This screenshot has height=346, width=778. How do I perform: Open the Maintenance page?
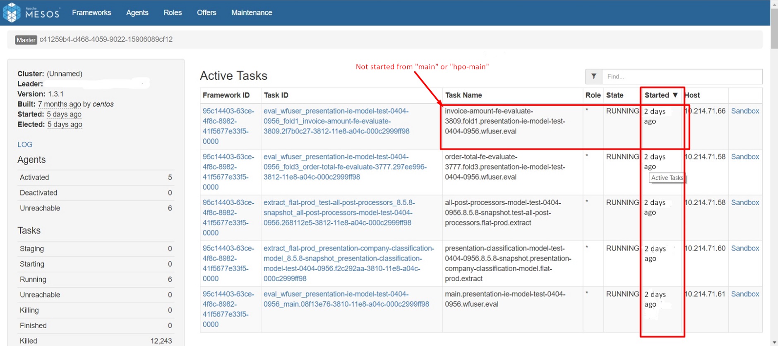click(x=252, y=12)
